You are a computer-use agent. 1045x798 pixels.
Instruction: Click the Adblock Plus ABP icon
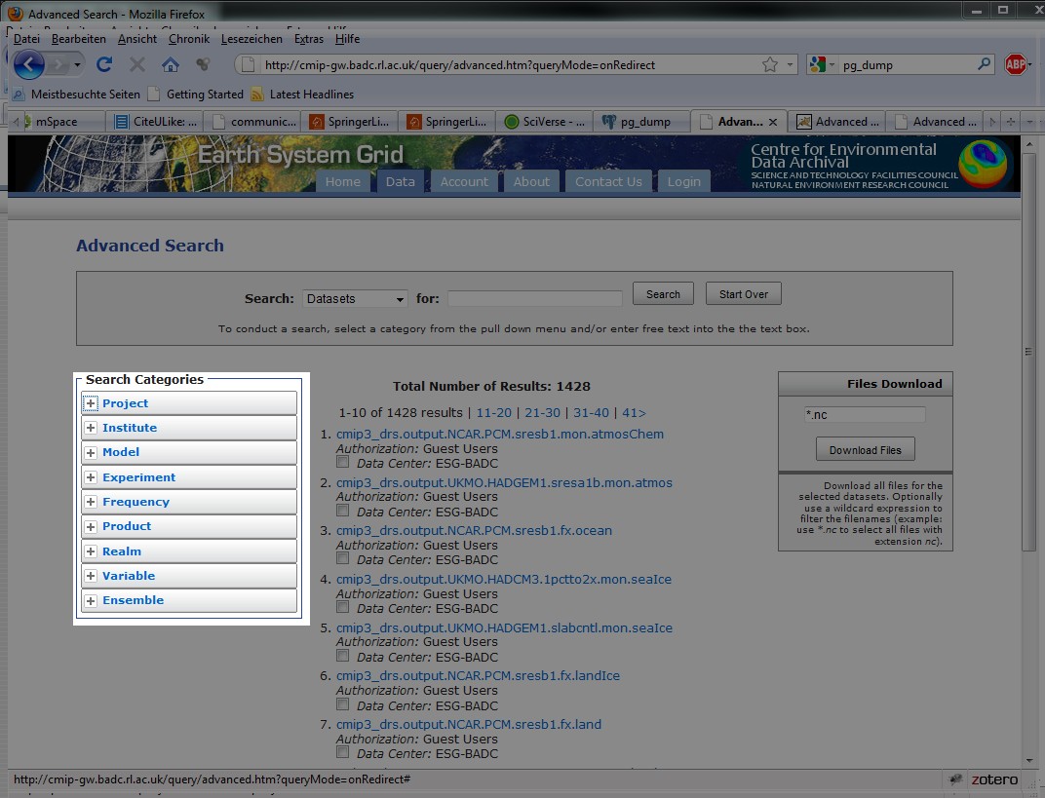1016,65
